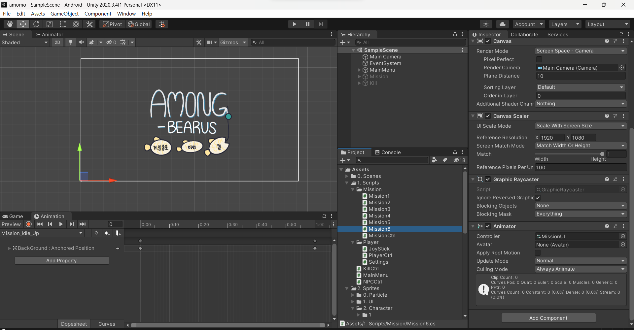Toggle Apply Root Motion checkbox
Image resolution: width=634 pixels, height=330 pixels.
[538, 253]
